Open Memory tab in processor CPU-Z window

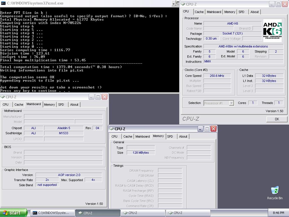coord(230,12)
